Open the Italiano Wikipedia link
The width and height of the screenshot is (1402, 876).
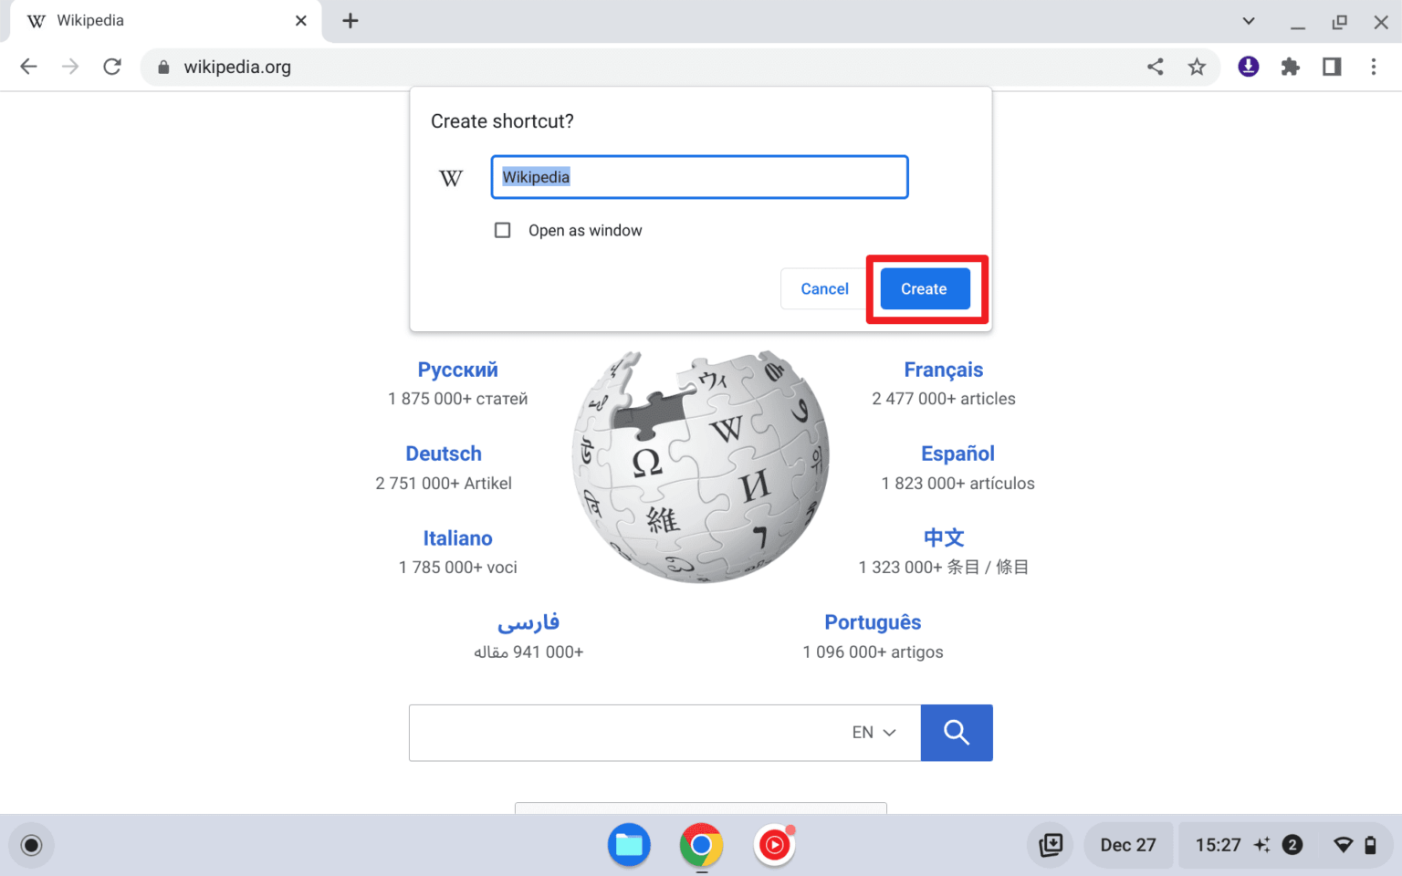(x=457, y=538)
